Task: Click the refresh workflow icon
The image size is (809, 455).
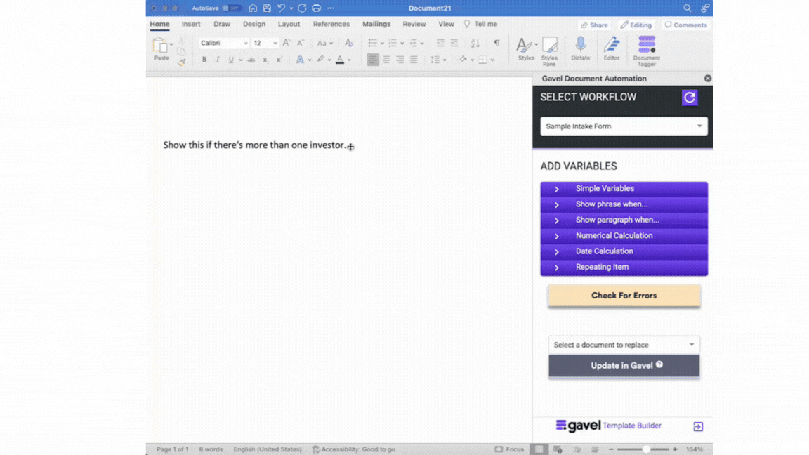Action: click(x=690, y=98)
